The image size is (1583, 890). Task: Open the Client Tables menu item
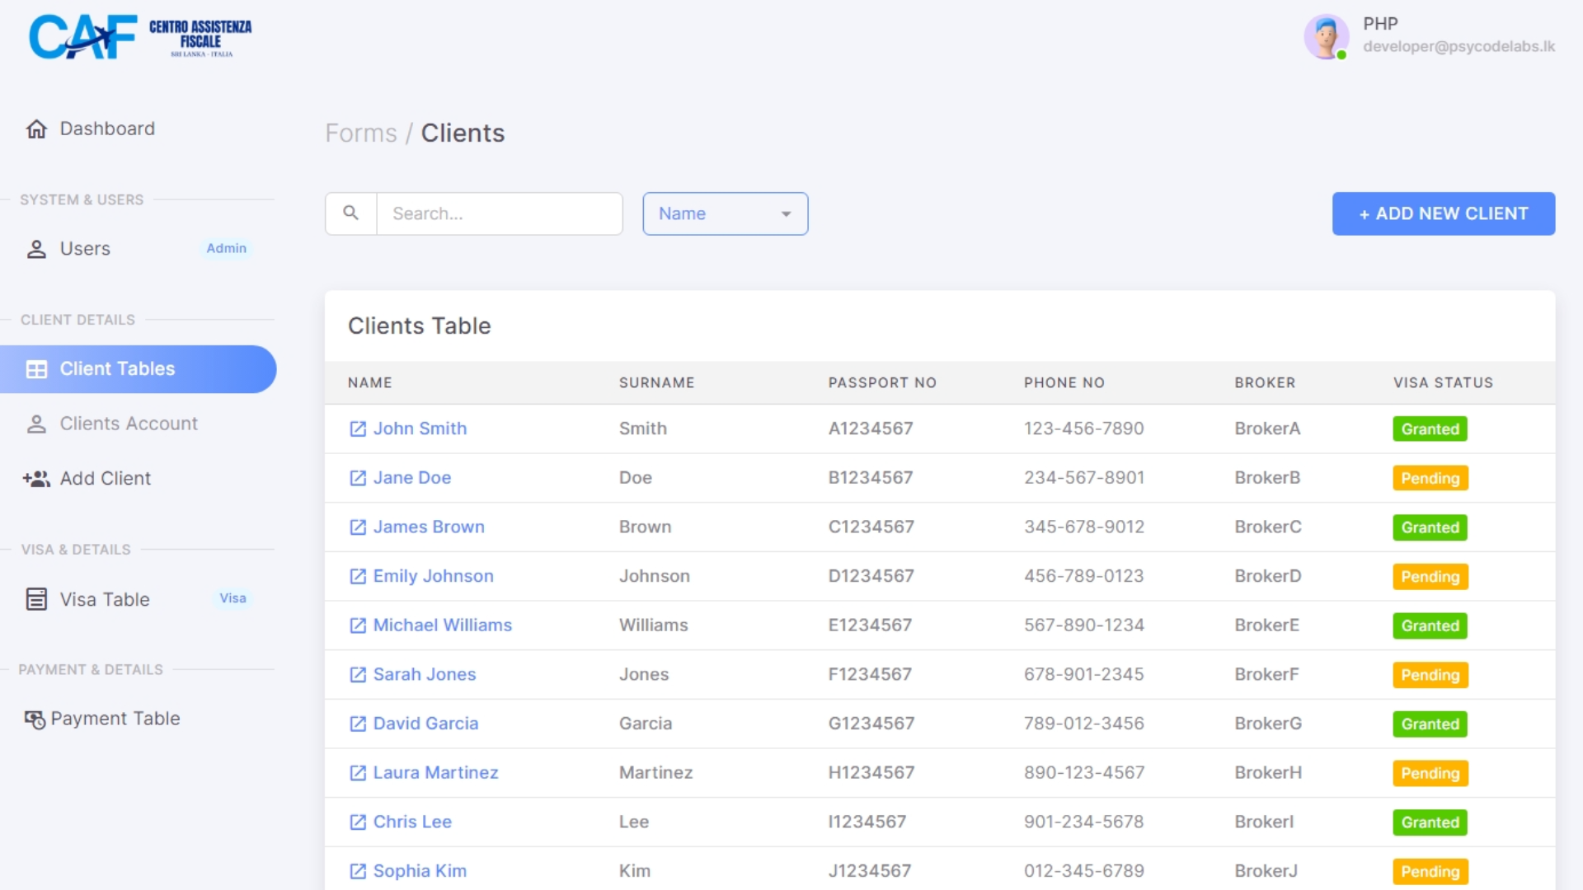point(117,369)
